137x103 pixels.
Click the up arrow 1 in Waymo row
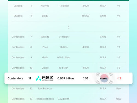[119, 6]
